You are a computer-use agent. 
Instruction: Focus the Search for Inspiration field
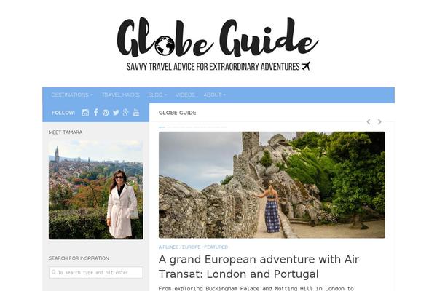(96, 272)
